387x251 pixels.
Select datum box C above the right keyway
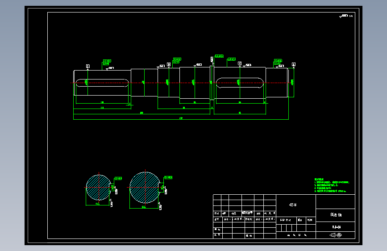pyautogui.click(x=240, y=63)
